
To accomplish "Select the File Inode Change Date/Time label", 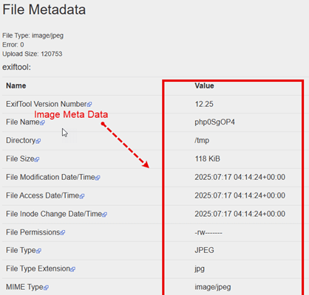I will pos(54,214).
